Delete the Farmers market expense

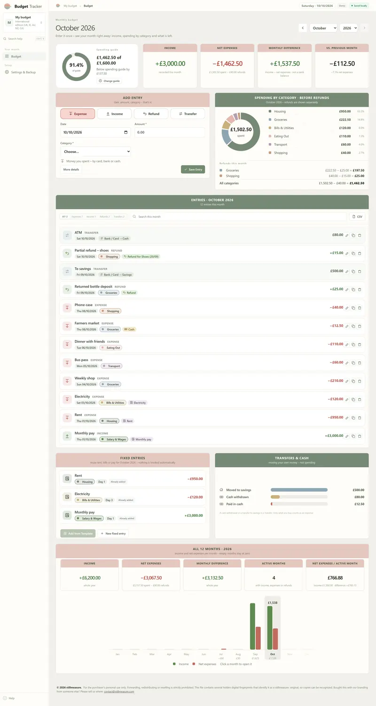[x=360, y=326]
